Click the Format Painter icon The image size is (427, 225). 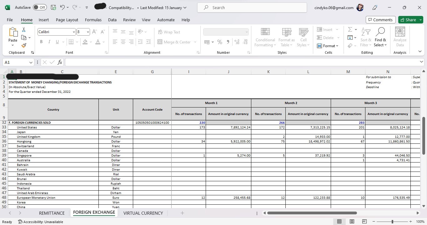point(24,45)
